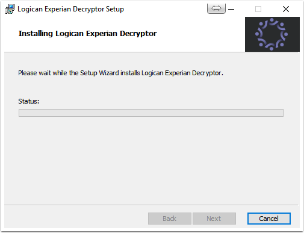
Task: Click the Please wait while Setup Wizard text
Action: pos(120,73)
